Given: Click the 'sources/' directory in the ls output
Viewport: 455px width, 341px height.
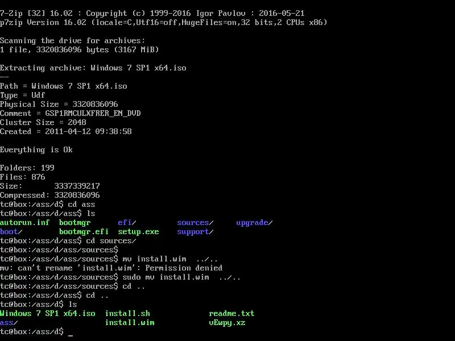Looking at the screenshot, I should point(195,223).
